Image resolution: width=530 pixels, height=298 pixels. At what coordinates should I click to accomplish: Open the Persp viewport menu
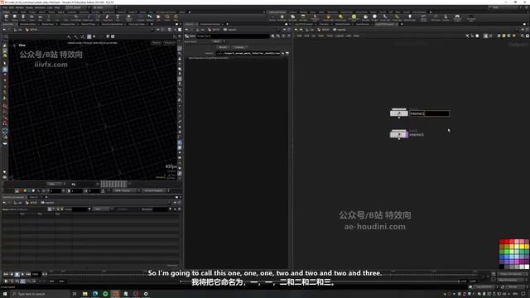click(x=157, y=43)
